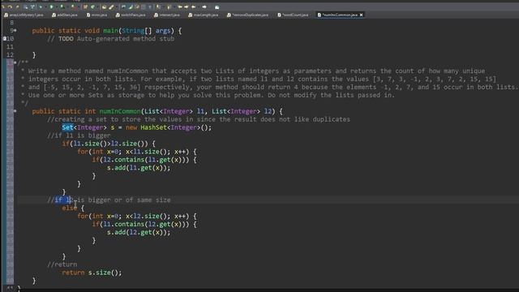The width and height of the screenshot is (519, 292).
Task: Switch to the arrayListMystery1.java tab
Action: (x=24, y=15)
